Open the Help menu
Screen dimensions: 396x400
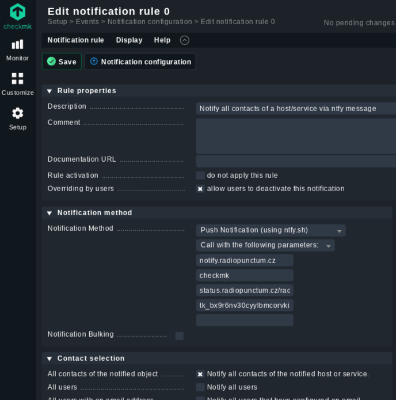(x=162, y=40)
